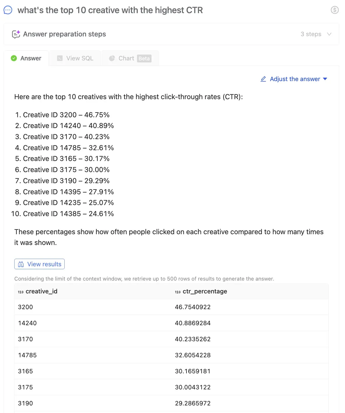Click the green checkmark on Answer tab
Viewport: 345px width, 413px height.
click(x=14, y=58)
